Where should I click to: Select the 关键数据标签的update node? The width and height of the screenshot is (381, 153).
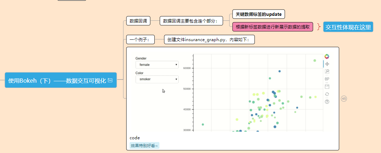(x=259, y=14)
